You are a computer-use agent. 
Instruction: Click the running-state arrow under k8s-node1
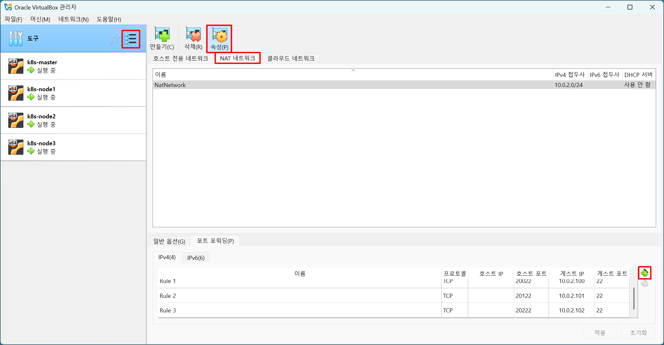31,97
